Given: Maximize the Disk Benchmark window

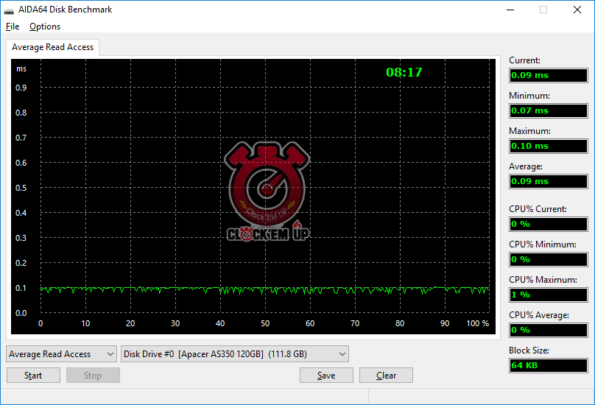Looking at the screenshot, I should [x=543, y=10].
